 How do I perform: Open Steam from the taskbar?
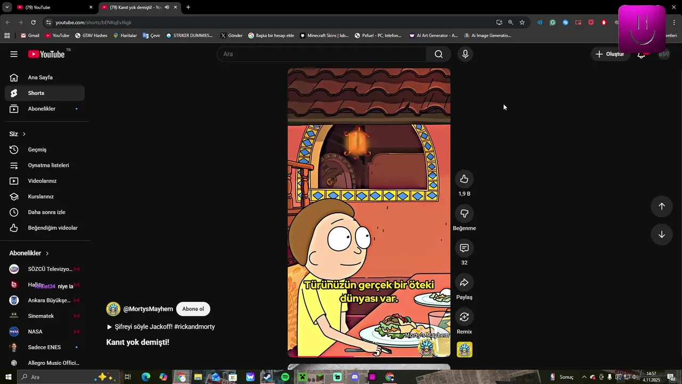tap(267, 377)
